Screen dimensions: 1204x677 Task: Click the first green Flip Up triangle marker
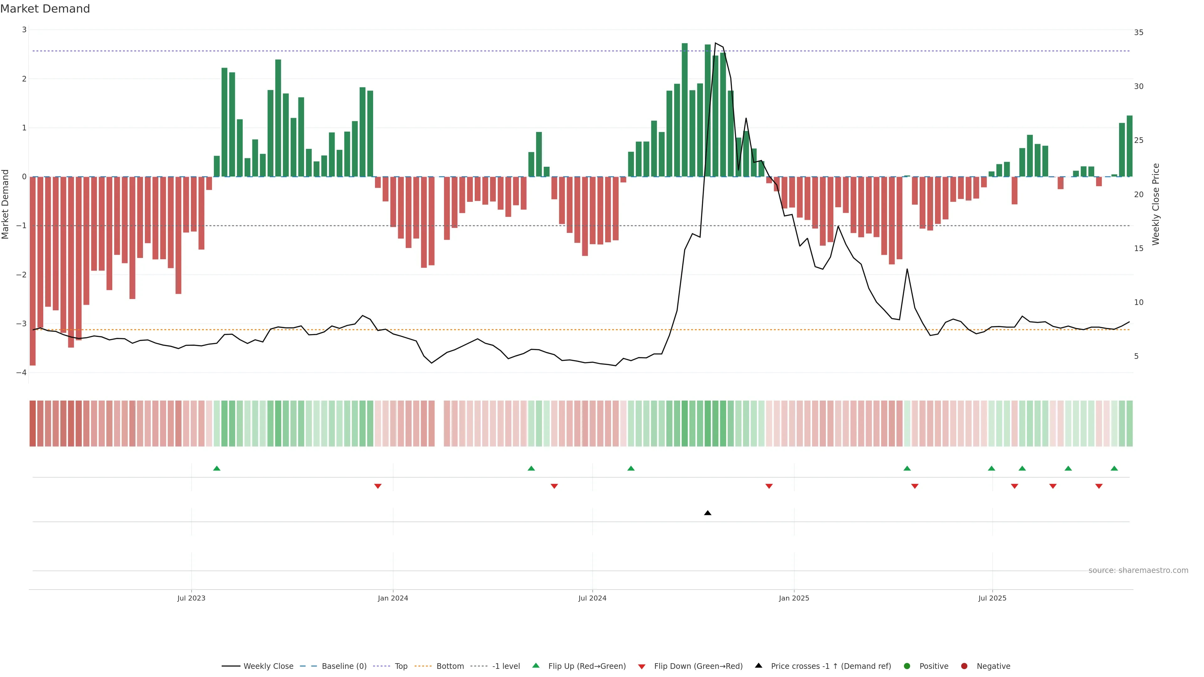216,468
